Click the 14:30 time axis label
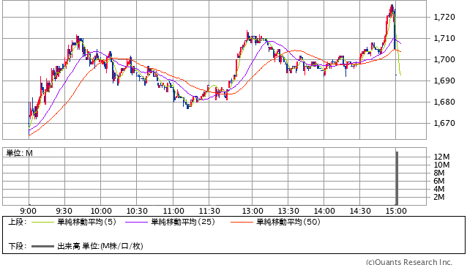 [x=360, y=211]
